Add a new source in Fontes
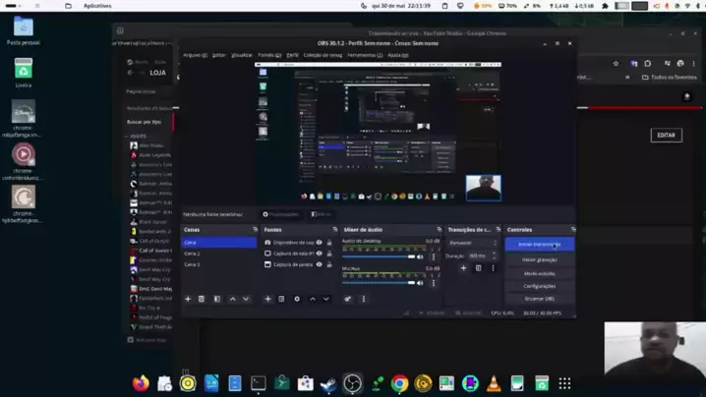 click(x=267, y=299)
